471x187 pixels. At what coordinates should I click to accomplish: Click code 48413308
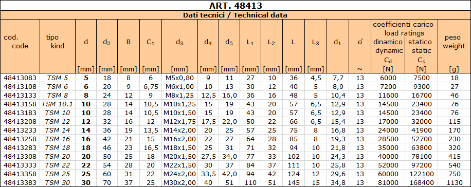20,156
